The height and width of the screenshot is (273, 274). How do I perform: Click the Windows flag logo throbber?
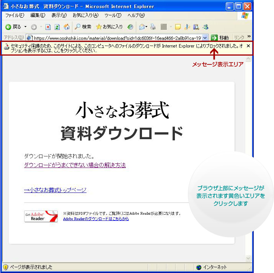coord(245,16)
